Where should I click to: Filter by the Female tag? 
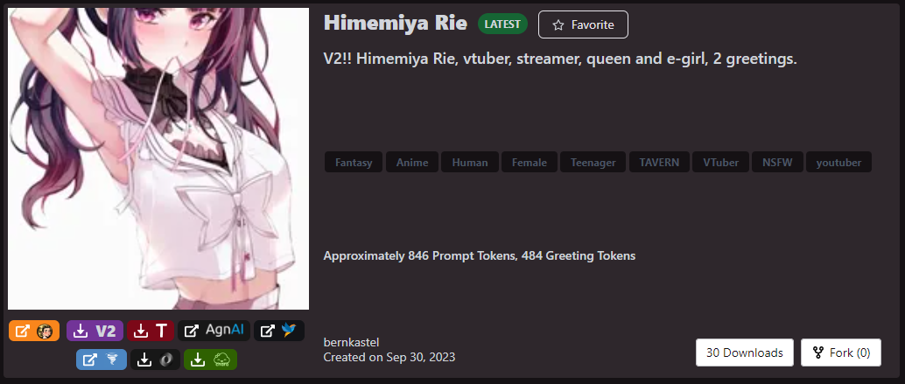pyautogui.click(x=530, y=163)
